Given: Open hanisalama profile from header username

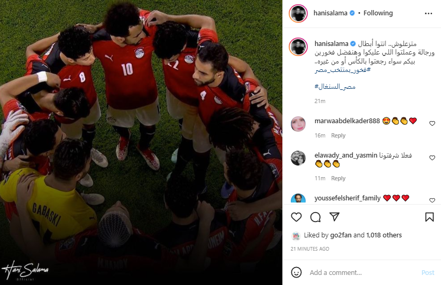Looking at the screenshot, I should pos(330,13).
